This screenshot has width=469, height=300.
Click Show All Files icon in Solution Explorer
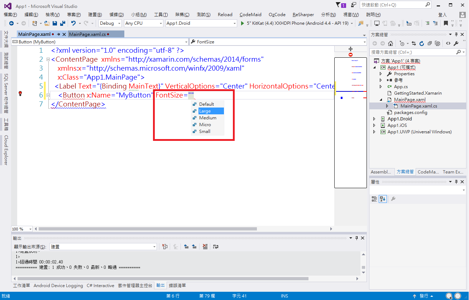coord(437,43)
